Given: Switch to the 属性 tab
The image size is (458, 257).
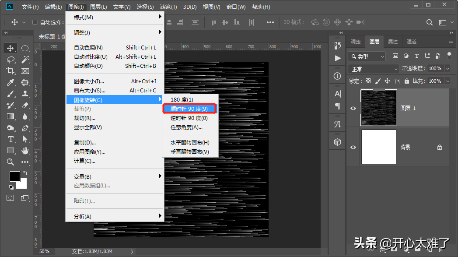Looking at the screenshot, I should pyautogui.click(x=392, y=42).
